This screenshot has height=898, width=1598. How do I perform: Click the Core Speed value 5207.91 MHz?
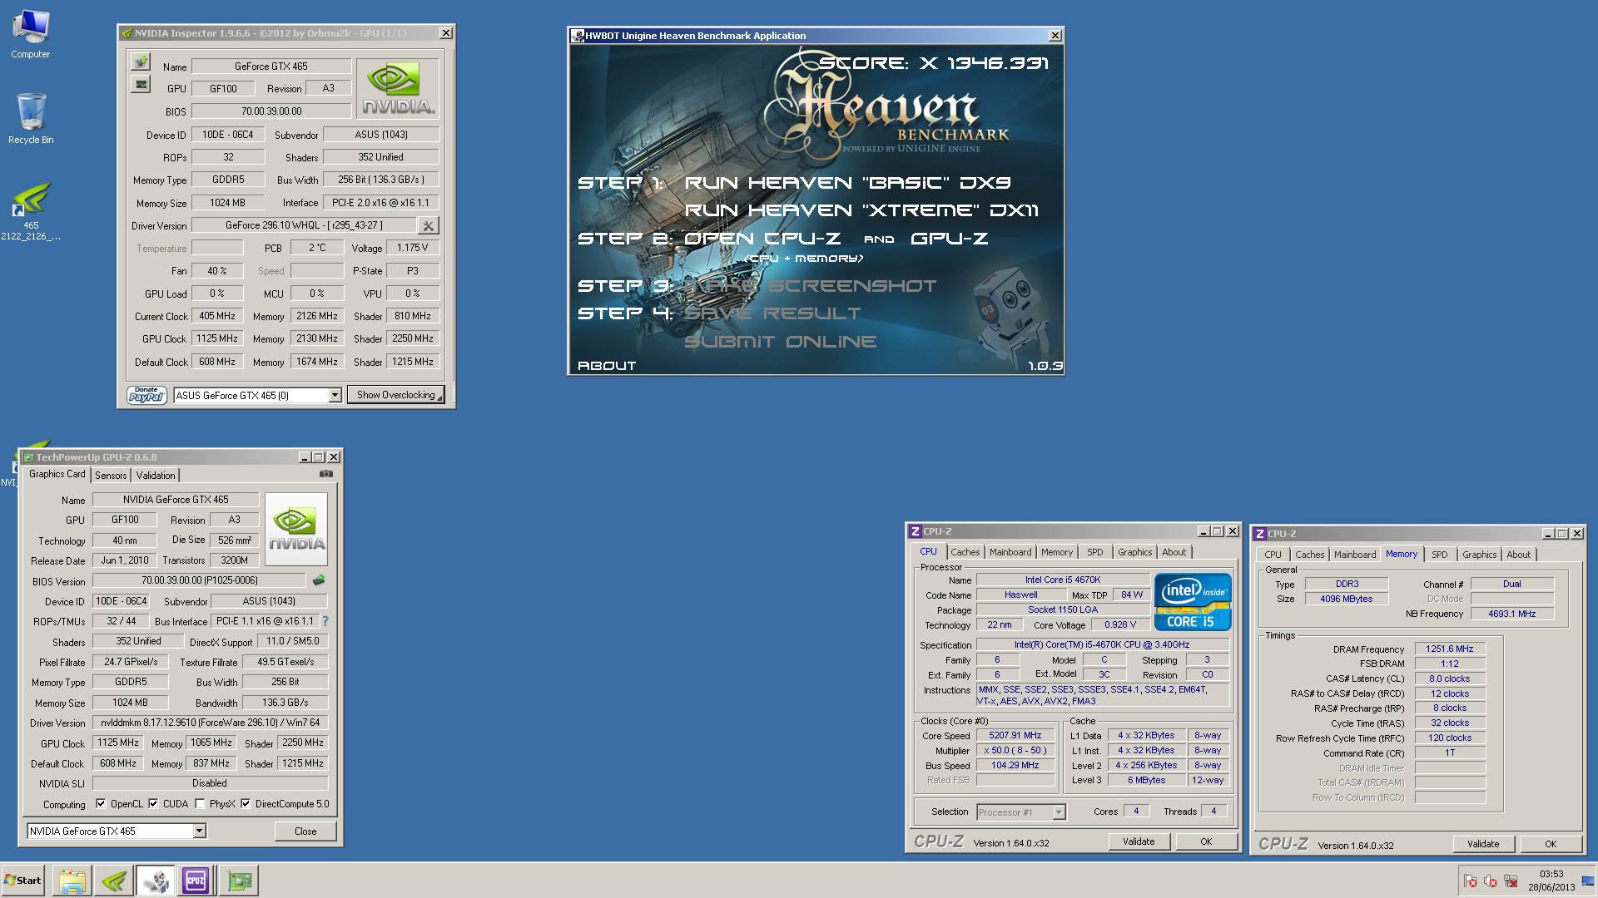(x=1015, y=735)
